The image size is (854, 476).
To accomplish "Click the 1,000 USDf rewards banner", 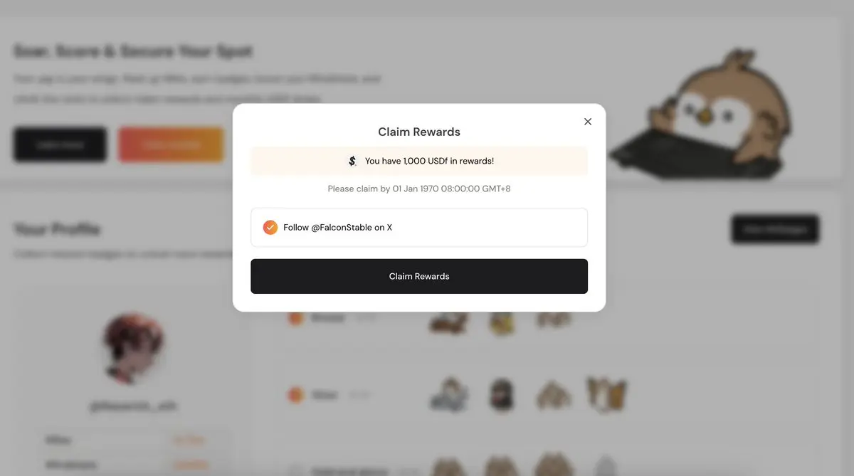I will coord(419,162).
